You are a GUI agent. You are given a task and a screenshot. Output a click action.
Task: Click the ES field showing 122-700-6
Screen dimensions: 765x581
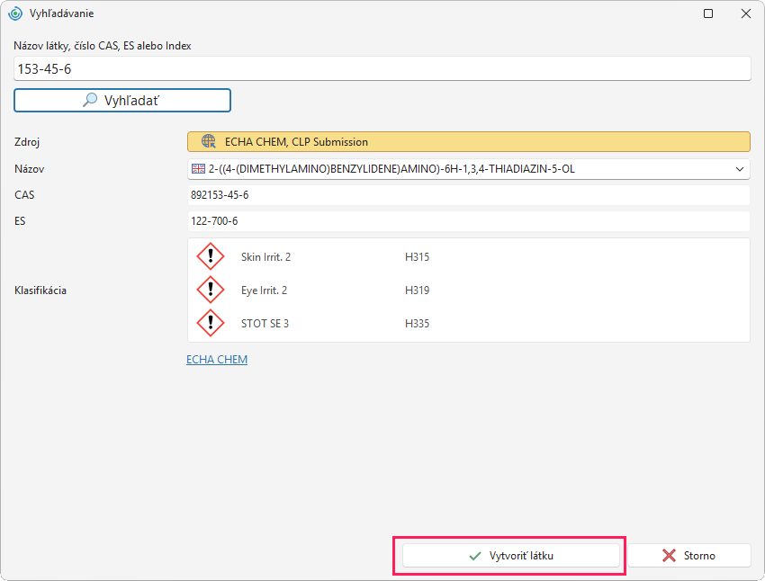coord(468,221)
